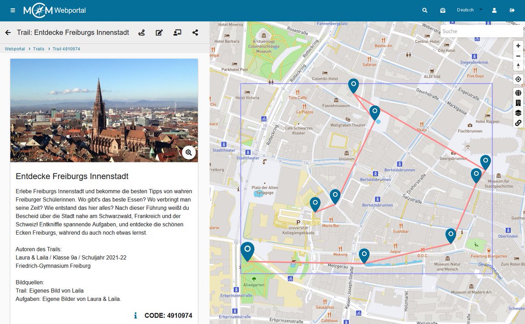Enlarge the trail image with magnifier

coord(189,152)
